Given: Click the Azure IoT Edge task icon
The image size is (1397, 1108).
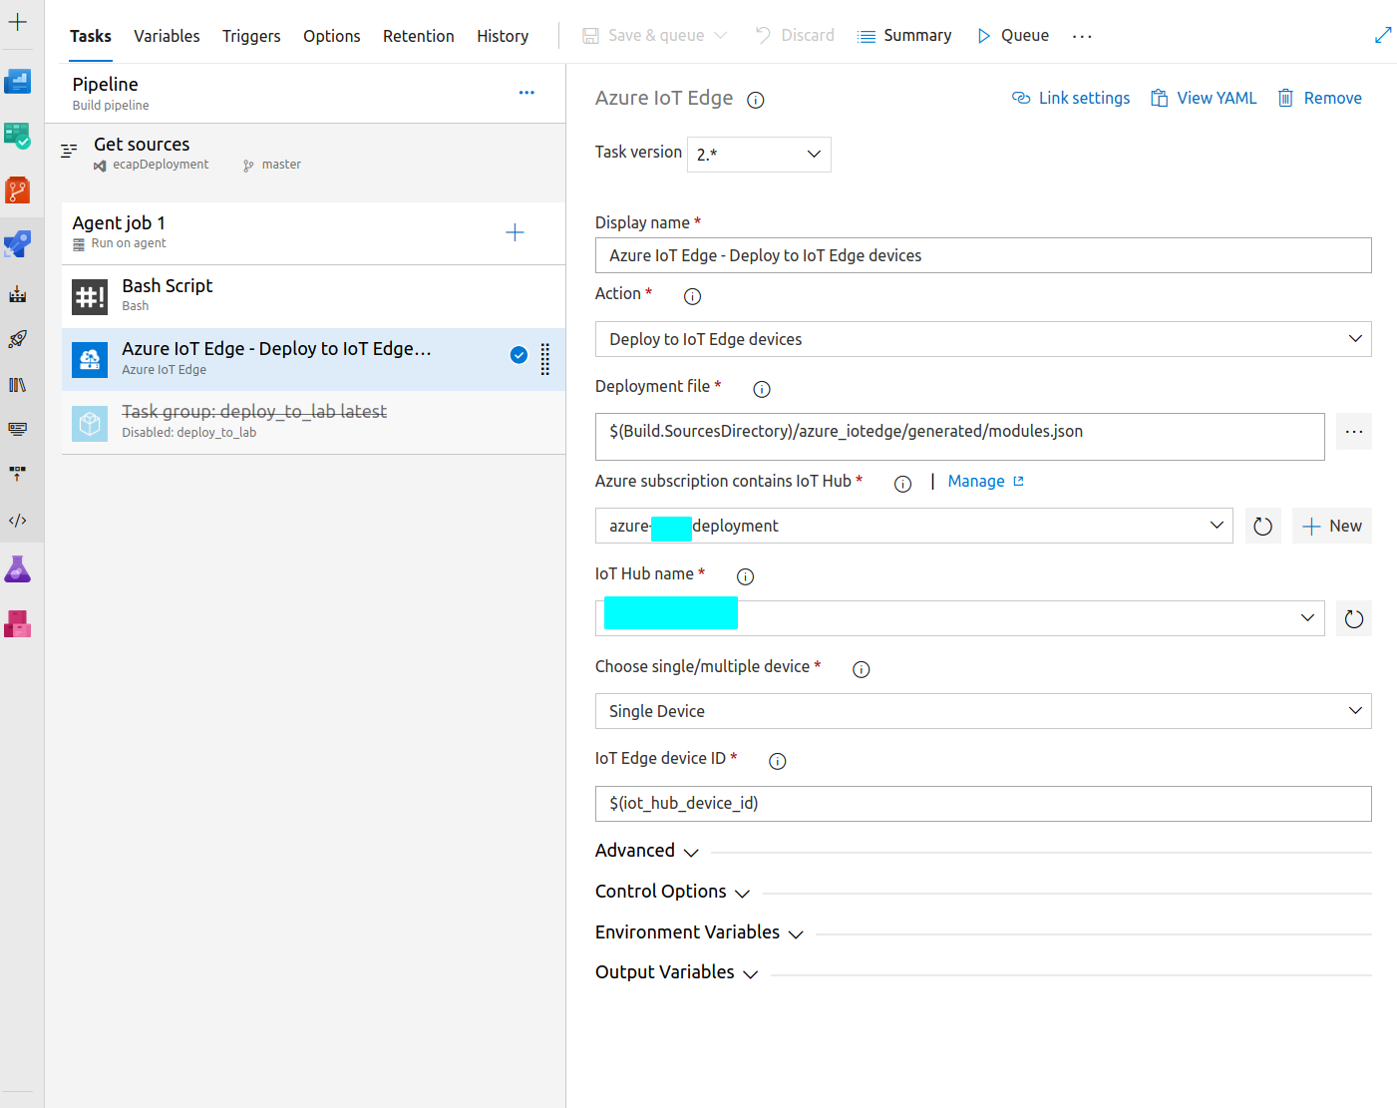Looking at the screenshot, I should coord(90,359).
